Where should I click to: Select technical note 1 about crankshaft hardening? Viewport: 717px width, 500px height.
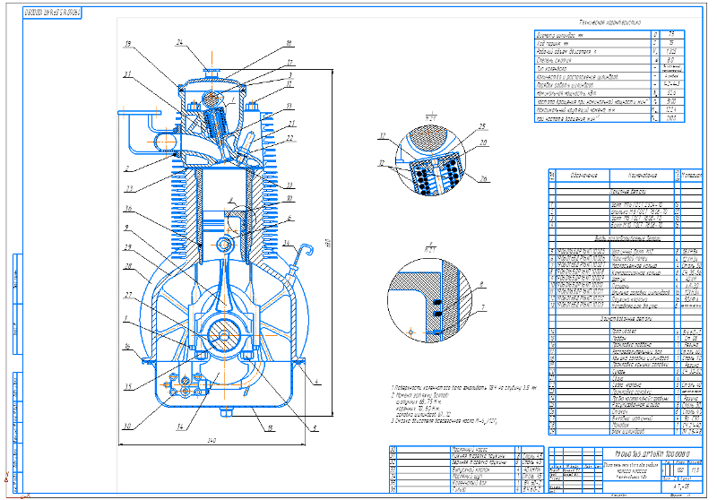point(463,388)
